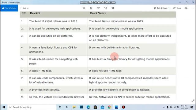Screen dimensions: 196x110
Task: Launch Google Chrome from taskbar
Action: tap(109, 107)
